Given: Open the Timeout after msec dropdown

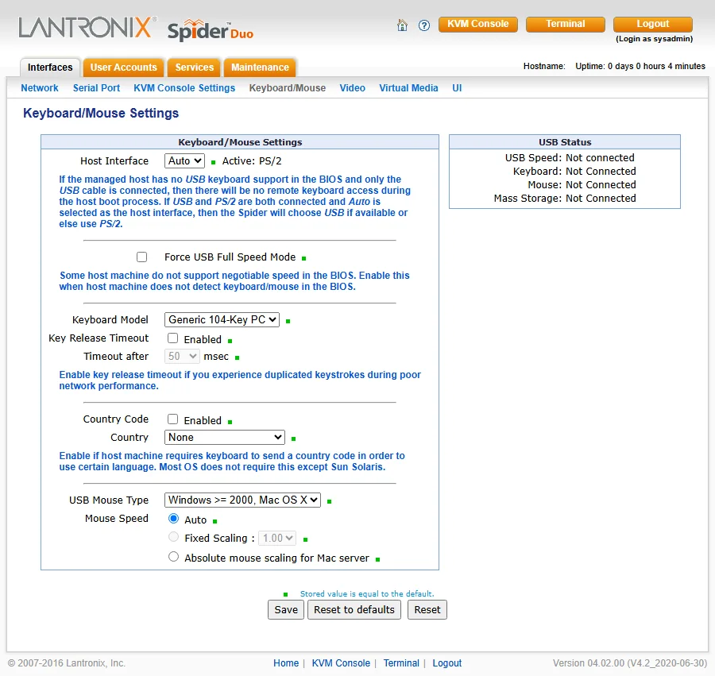Looking at the screenshot, I should [x=182, y=356].
